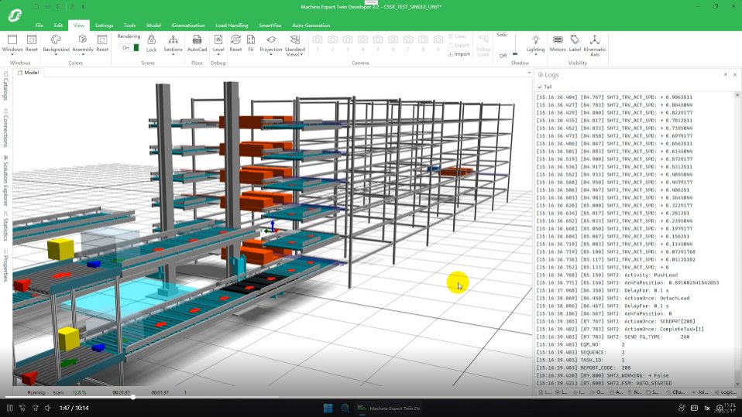This screenshot has height=417, width=742.
Task: Open the Projection tool
Action: click(270, 43)
